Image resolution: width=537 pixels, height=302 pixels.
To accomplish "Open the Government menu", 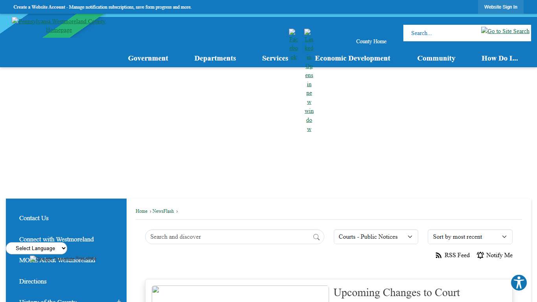I will pos(148,58).
